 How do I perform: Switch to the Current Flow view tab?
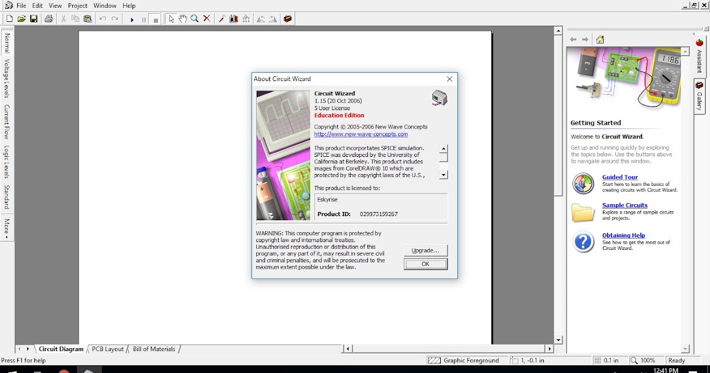(7, 122)
